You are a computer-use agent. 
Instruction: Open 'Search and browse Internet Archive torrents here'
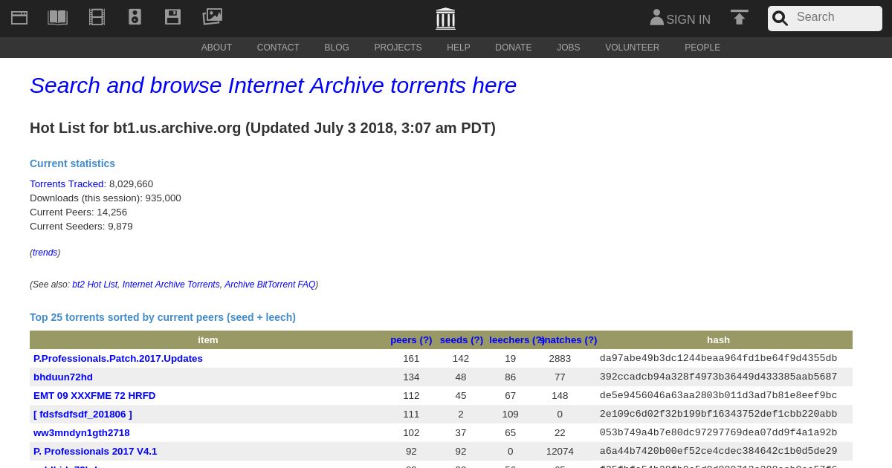[273, 85]
